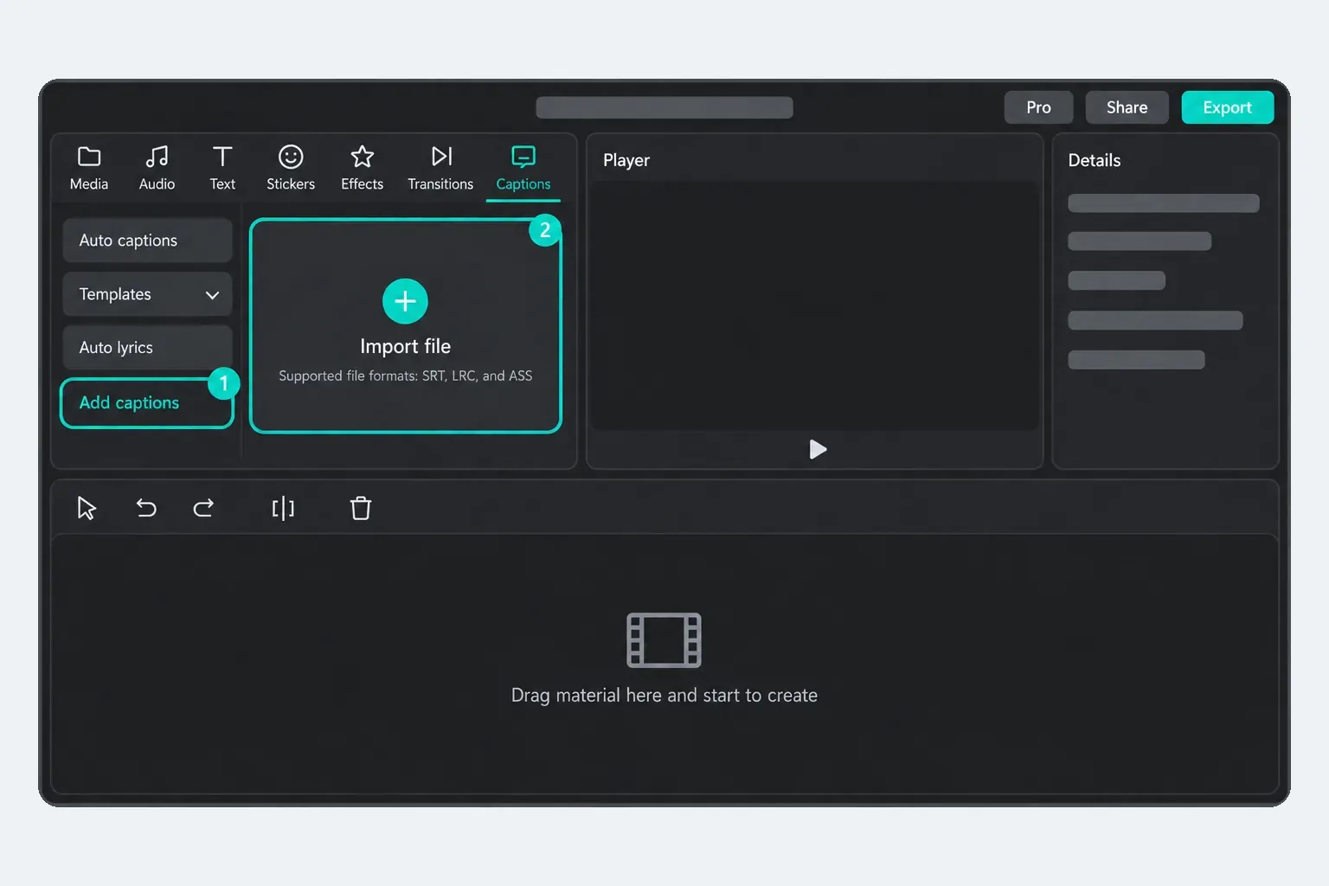Open the Audio tab
This screenshot has height=886, width=1329.
click(x=157, y=169)
